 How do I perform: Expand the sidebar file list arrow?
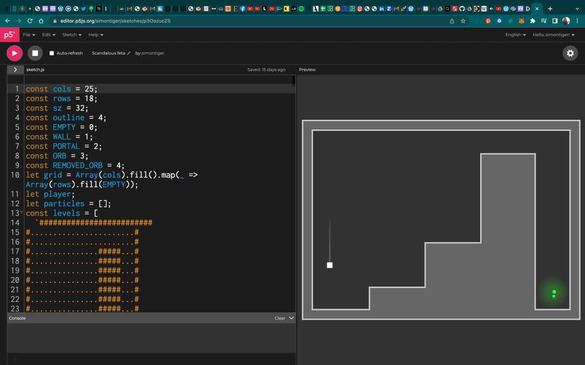pos(16,70)
